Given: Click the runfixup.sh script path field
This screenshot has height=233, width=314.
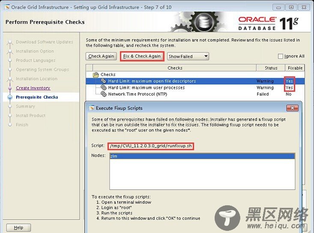Looking at the screenshot, I should coord(151,146).
